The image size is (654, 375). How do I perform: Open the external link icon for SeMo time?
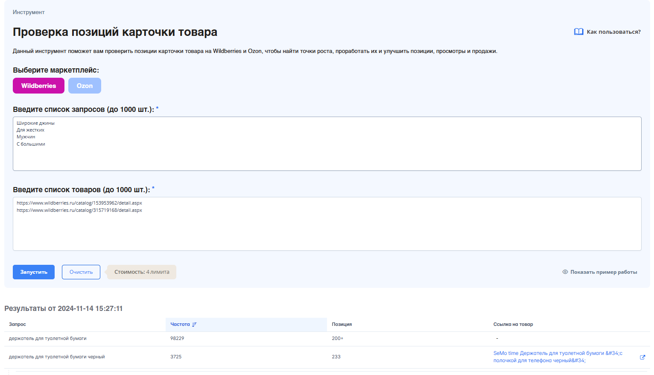(642, 357)
